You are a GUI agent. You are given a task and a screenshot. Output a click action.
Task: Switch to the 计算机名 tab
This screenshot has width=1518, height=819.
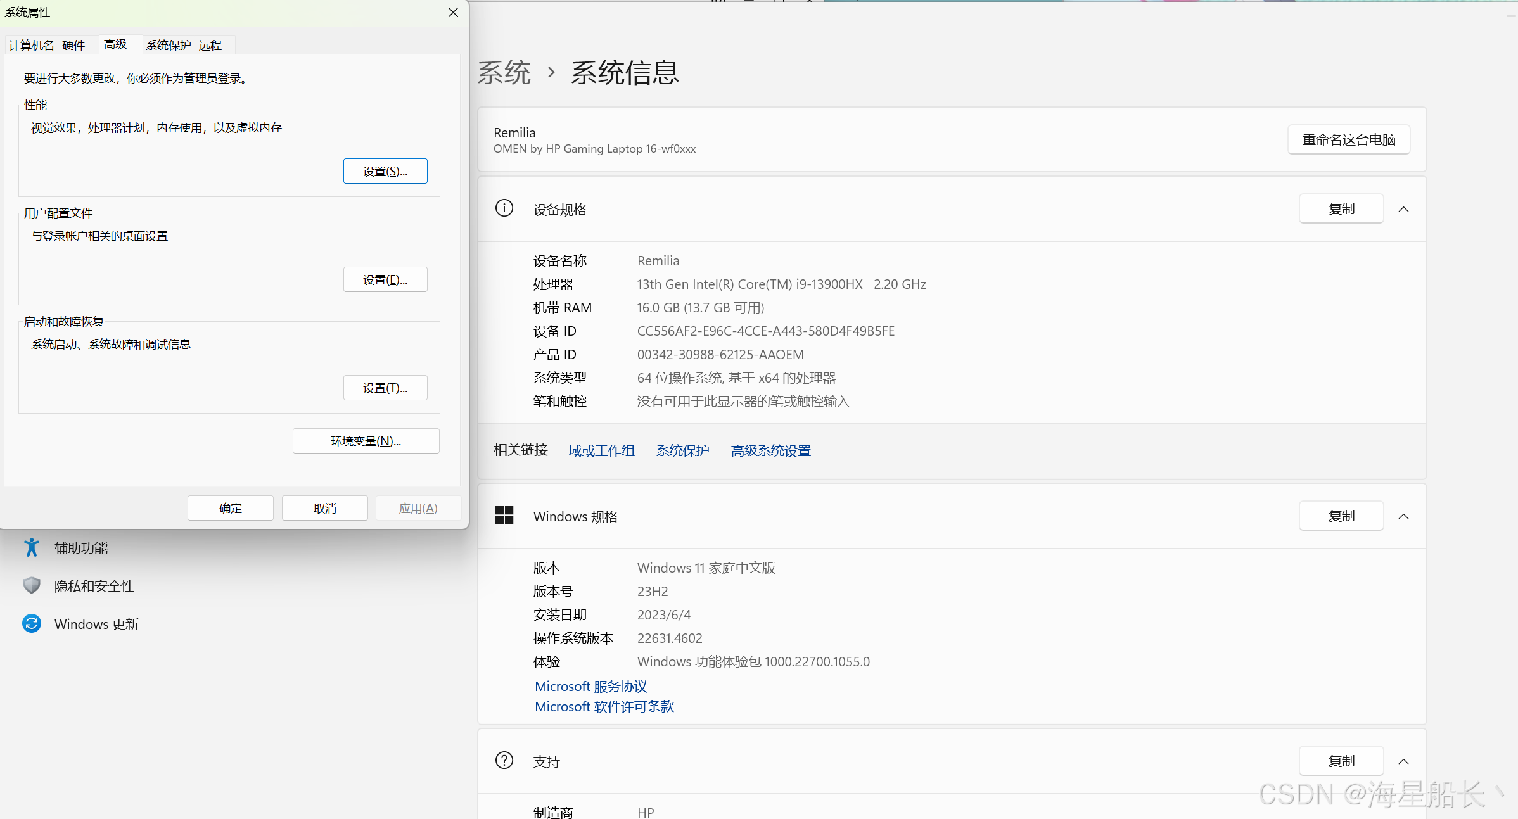(x=31, y=45)
